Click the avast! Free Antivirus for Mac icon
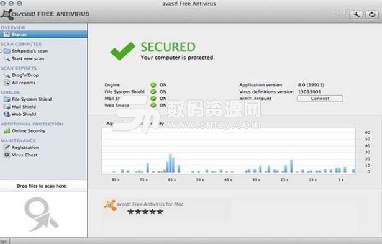The image size is (382, 244). [110, 206]
